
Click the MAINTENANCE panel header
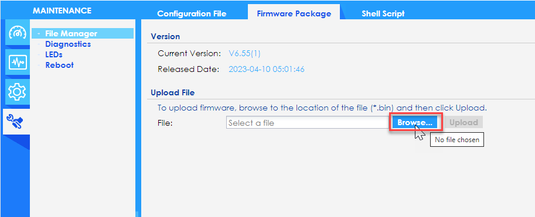pyautogui.click(x=62, y=11)
